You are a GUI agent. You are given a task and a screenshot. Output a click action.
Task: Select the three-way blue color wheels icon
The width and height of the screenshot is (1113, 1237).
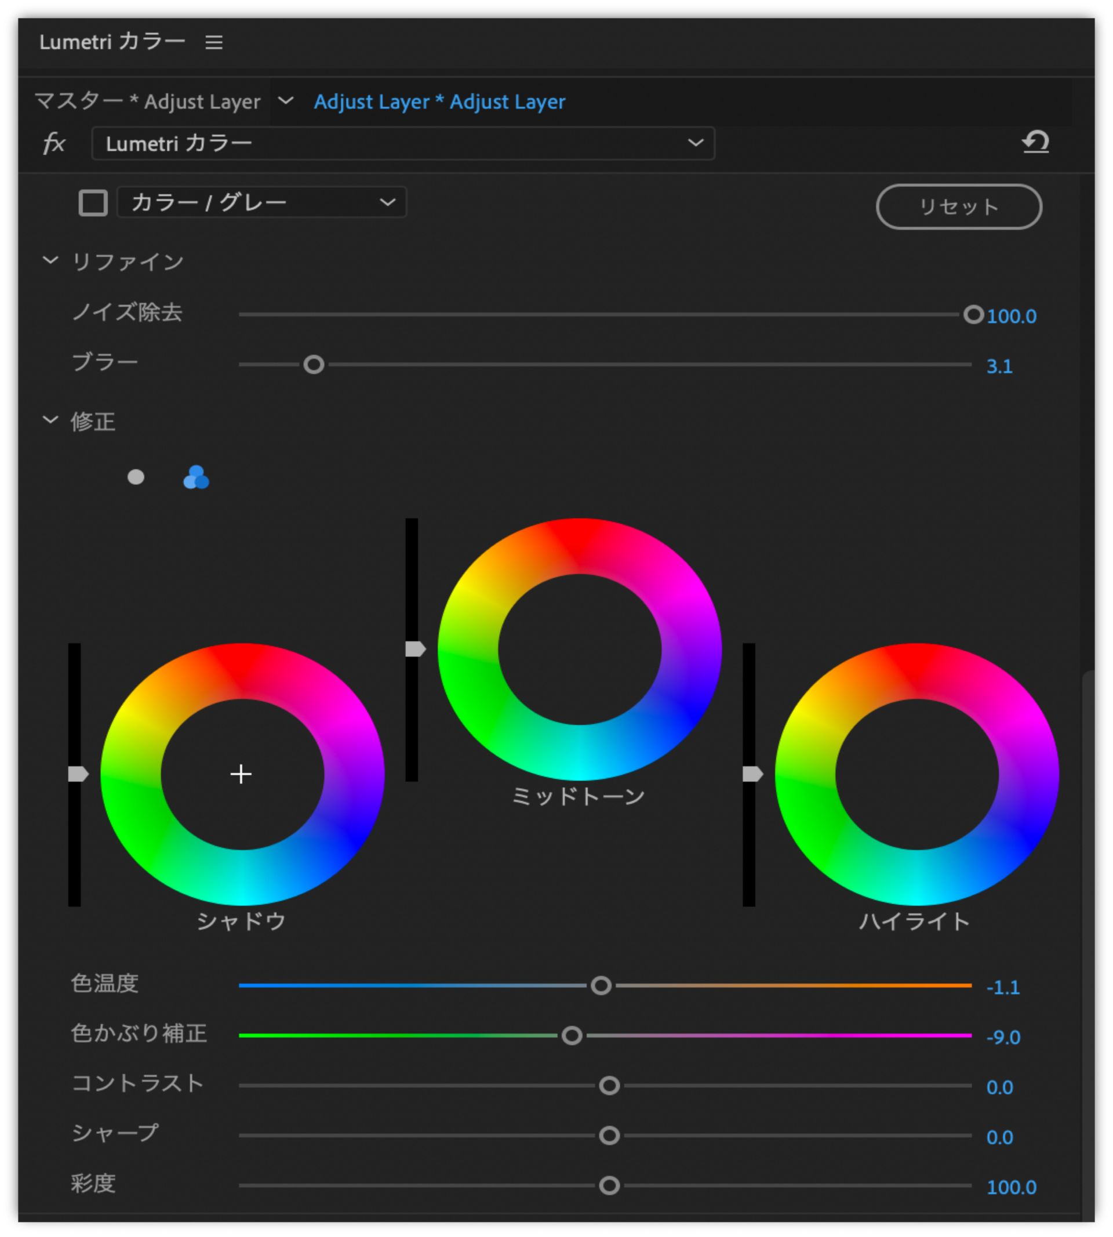[x=196, y=477]
